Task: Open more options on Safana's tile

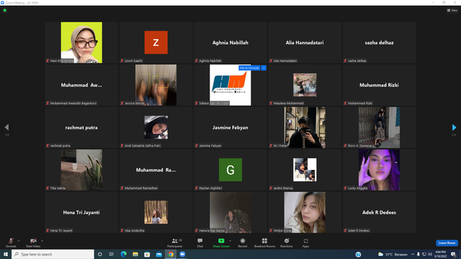Action: [x=264, y=68]
